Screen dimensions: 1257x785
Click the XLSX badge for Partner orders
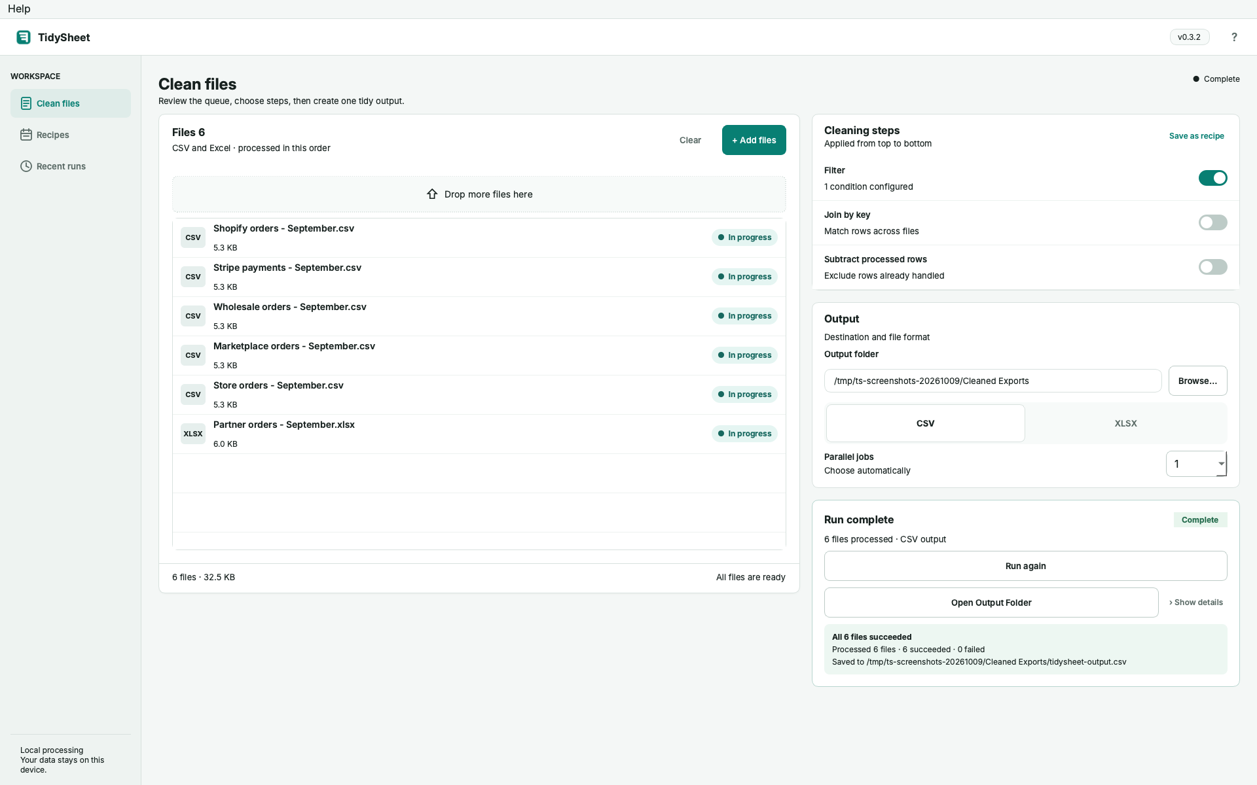click(x=193, y=434)
